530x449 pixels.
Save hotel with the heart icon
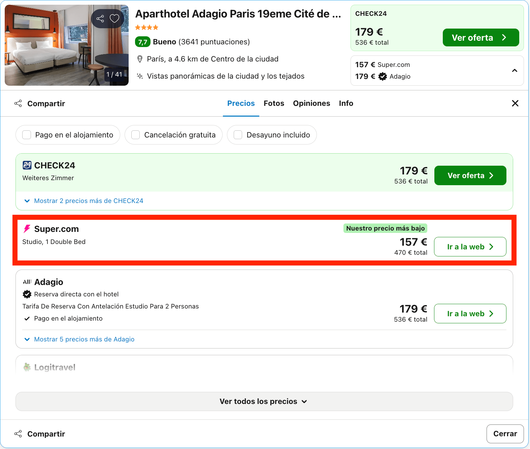(x=114, y=18)
